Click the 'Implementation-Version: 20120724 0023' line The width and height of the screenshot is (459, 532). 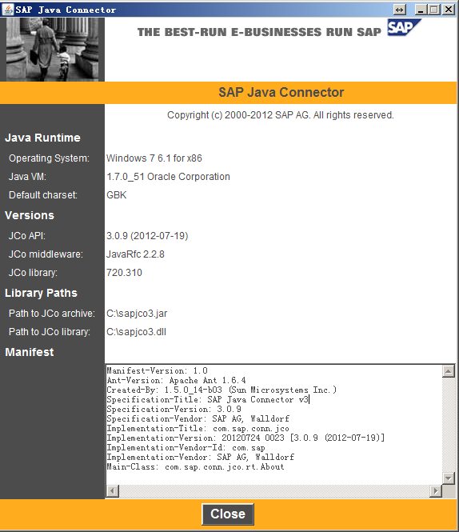coord(245,438)
